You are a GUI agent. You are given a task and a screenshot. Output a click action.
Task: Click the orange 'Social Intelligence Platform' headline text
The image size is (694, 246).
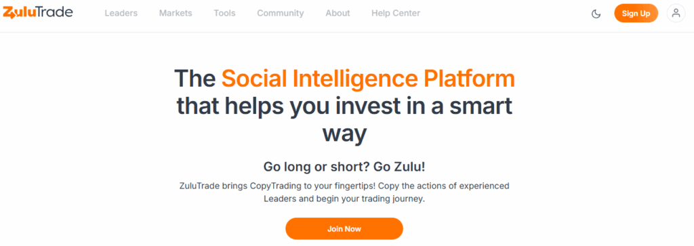pyautogui.click(x=368, y=79)
